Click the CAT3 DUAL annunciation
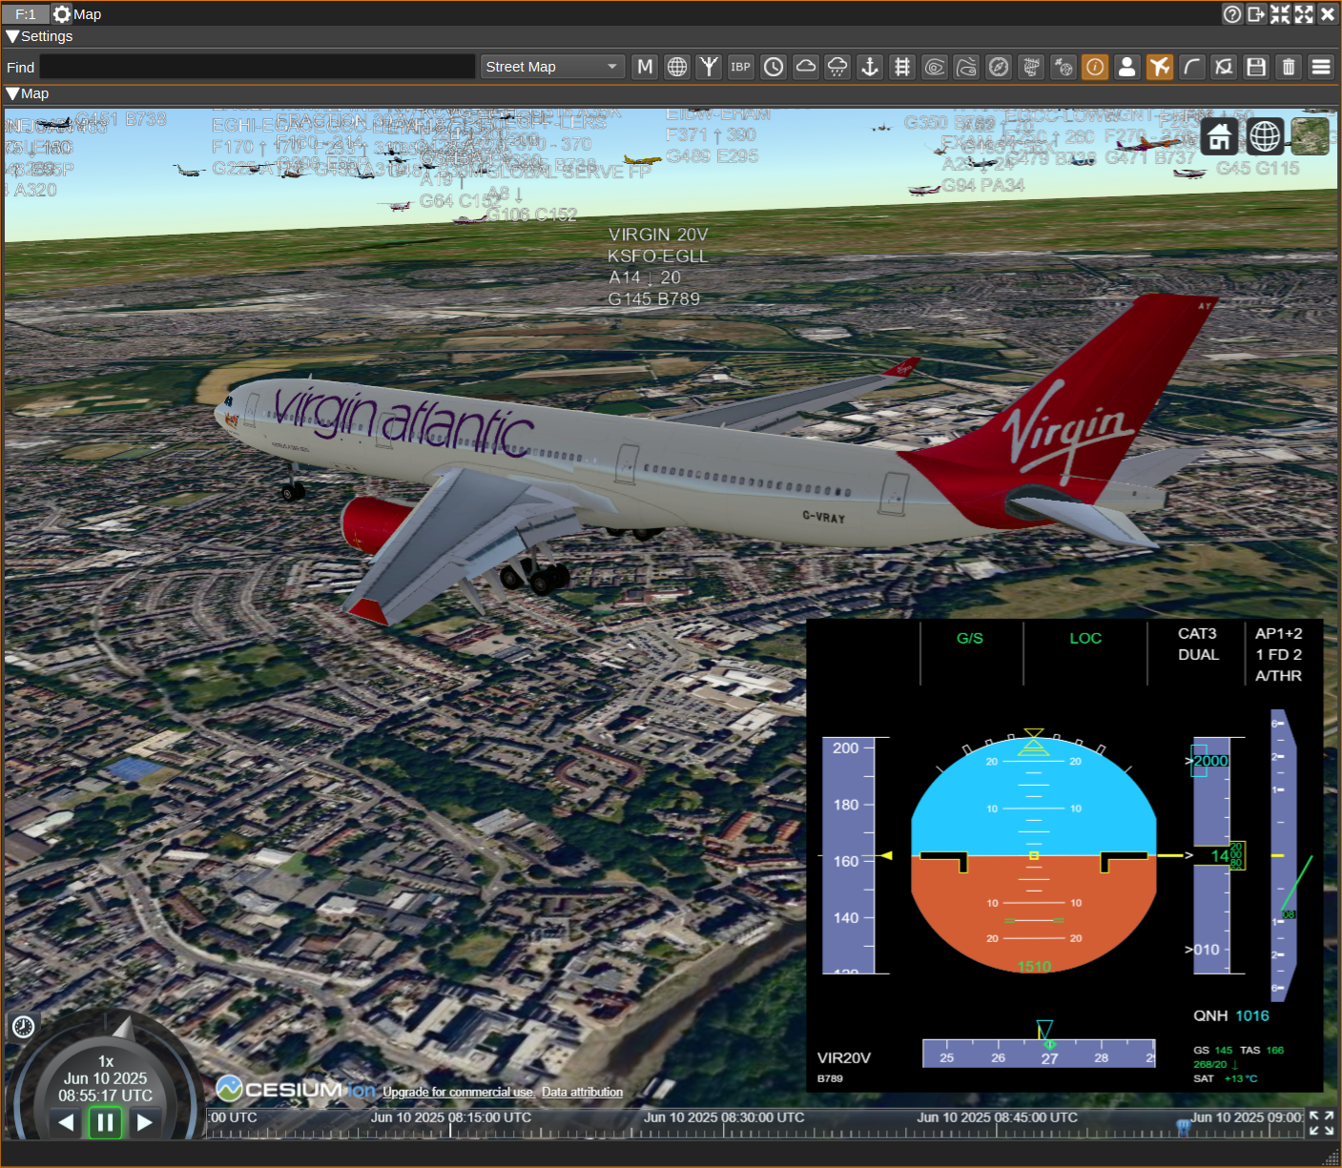The image size is (1342, 1168). [1198, 645]
